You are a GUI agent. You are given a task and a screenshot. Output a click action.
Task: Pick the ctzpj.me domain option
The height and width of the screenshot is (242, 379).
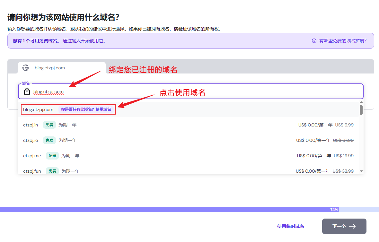pos(32,156)
